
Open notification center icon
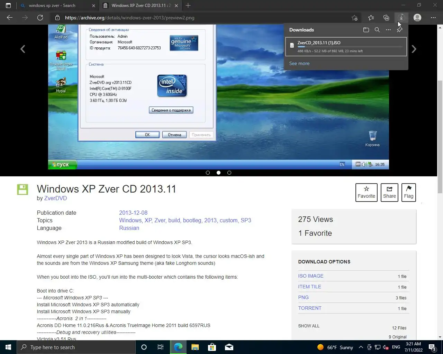pos(432,347)
